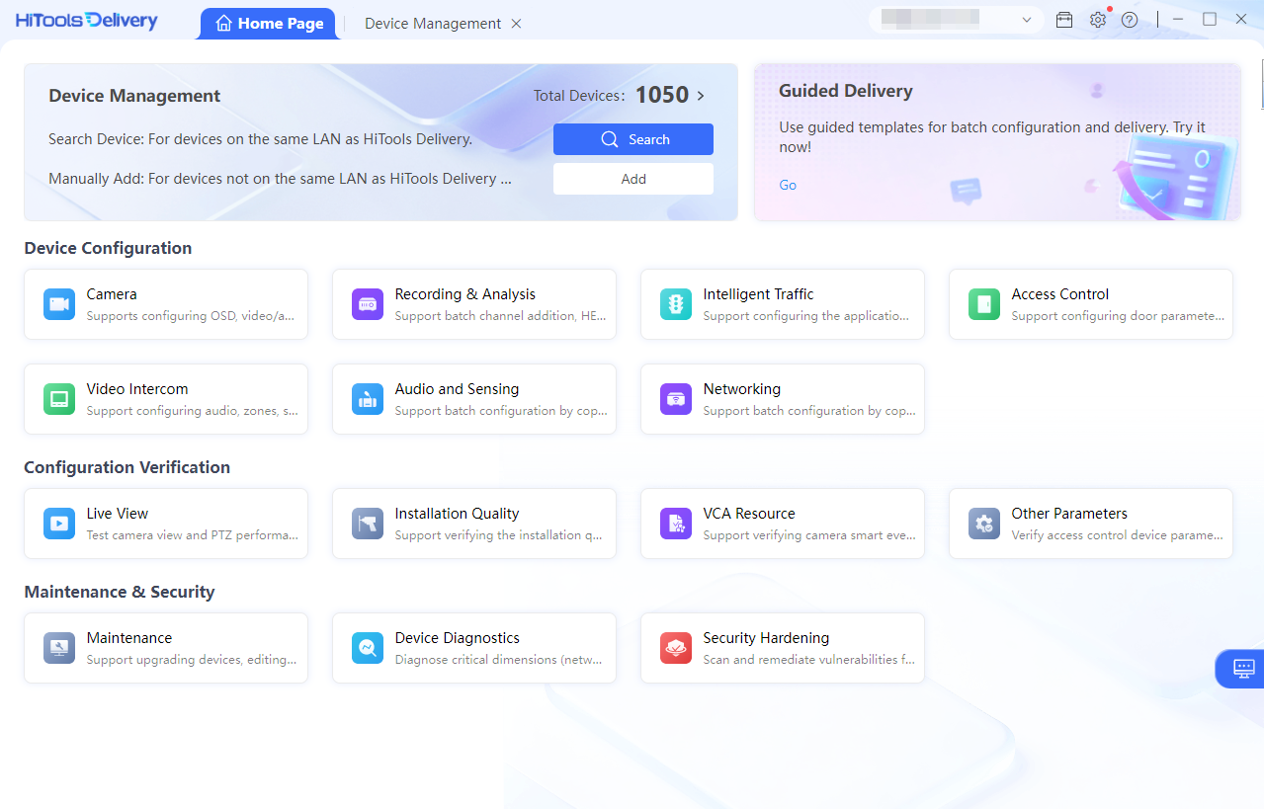Click the Recording & Analysis icon
This screenshot has width=1264, height=809.
coord(368,304)
